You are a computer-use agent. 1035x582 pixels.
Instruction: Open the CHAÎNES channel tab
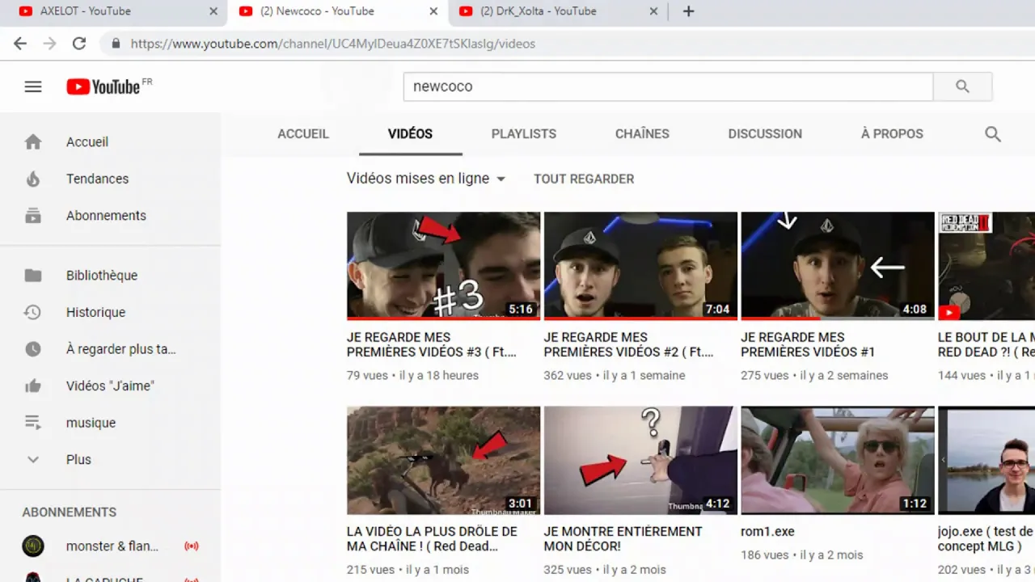pyautogui.click(x=642, y=134)
